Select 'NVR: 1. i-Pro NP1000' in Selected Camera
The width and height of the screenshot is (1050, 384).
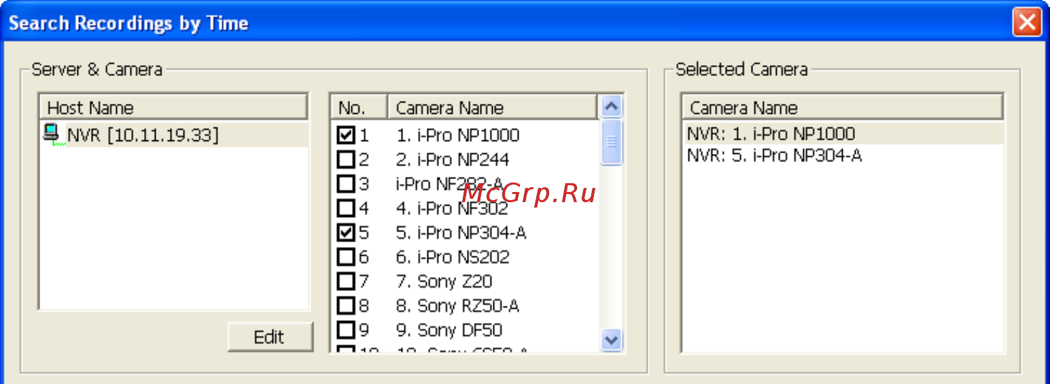click(771, 134)
